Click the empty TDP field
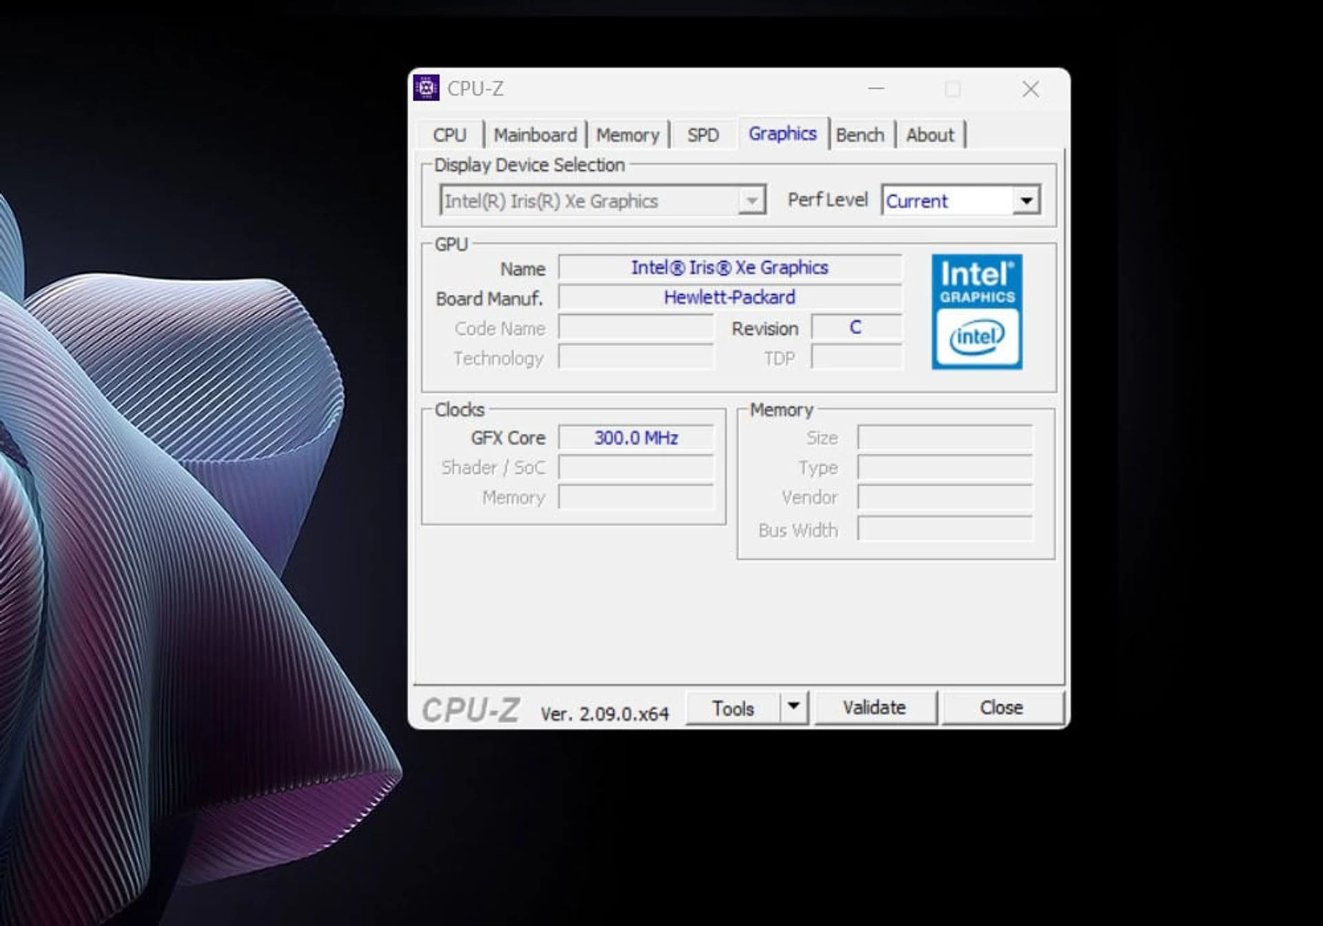The width and height of the screenshot is (1323, 926). coord(857,357)
